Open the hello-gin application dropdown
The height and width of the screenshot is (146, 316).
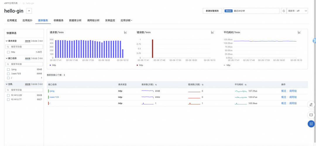point(29,11)
